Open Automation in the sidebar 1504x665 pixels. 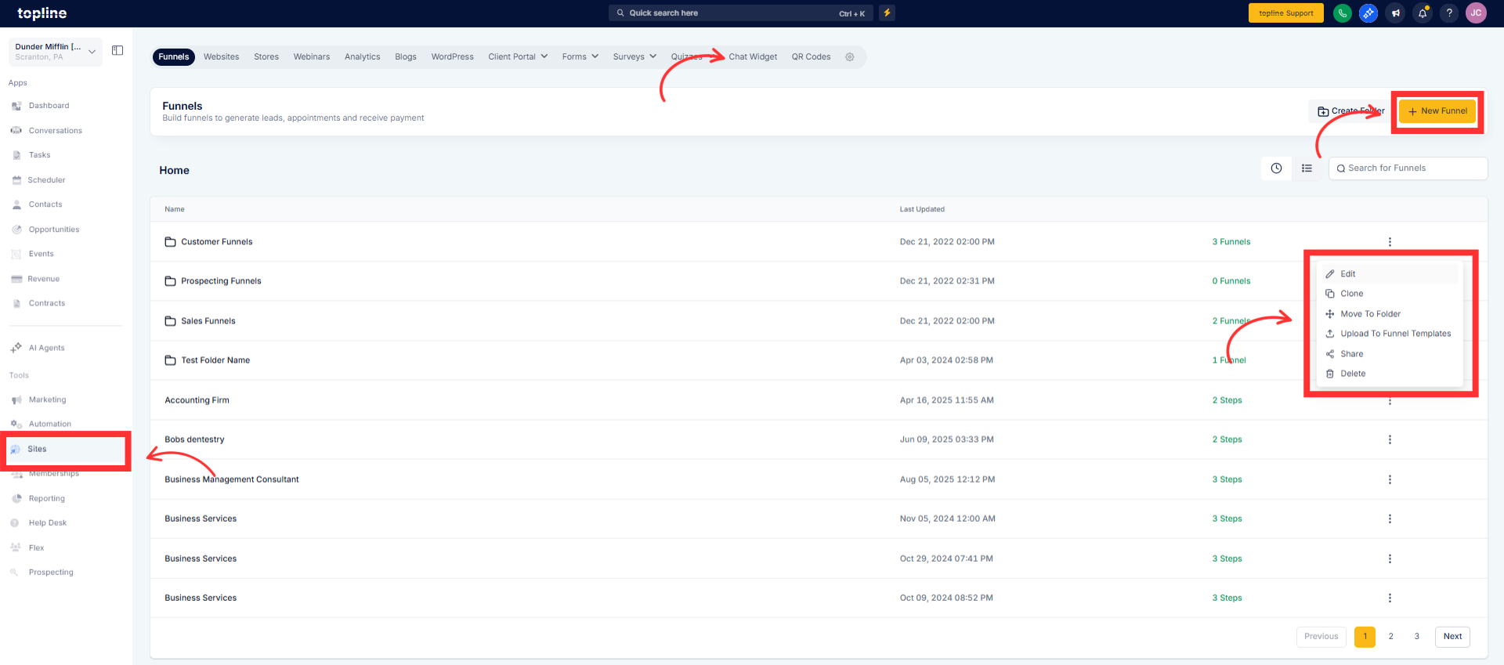(49, 424)
